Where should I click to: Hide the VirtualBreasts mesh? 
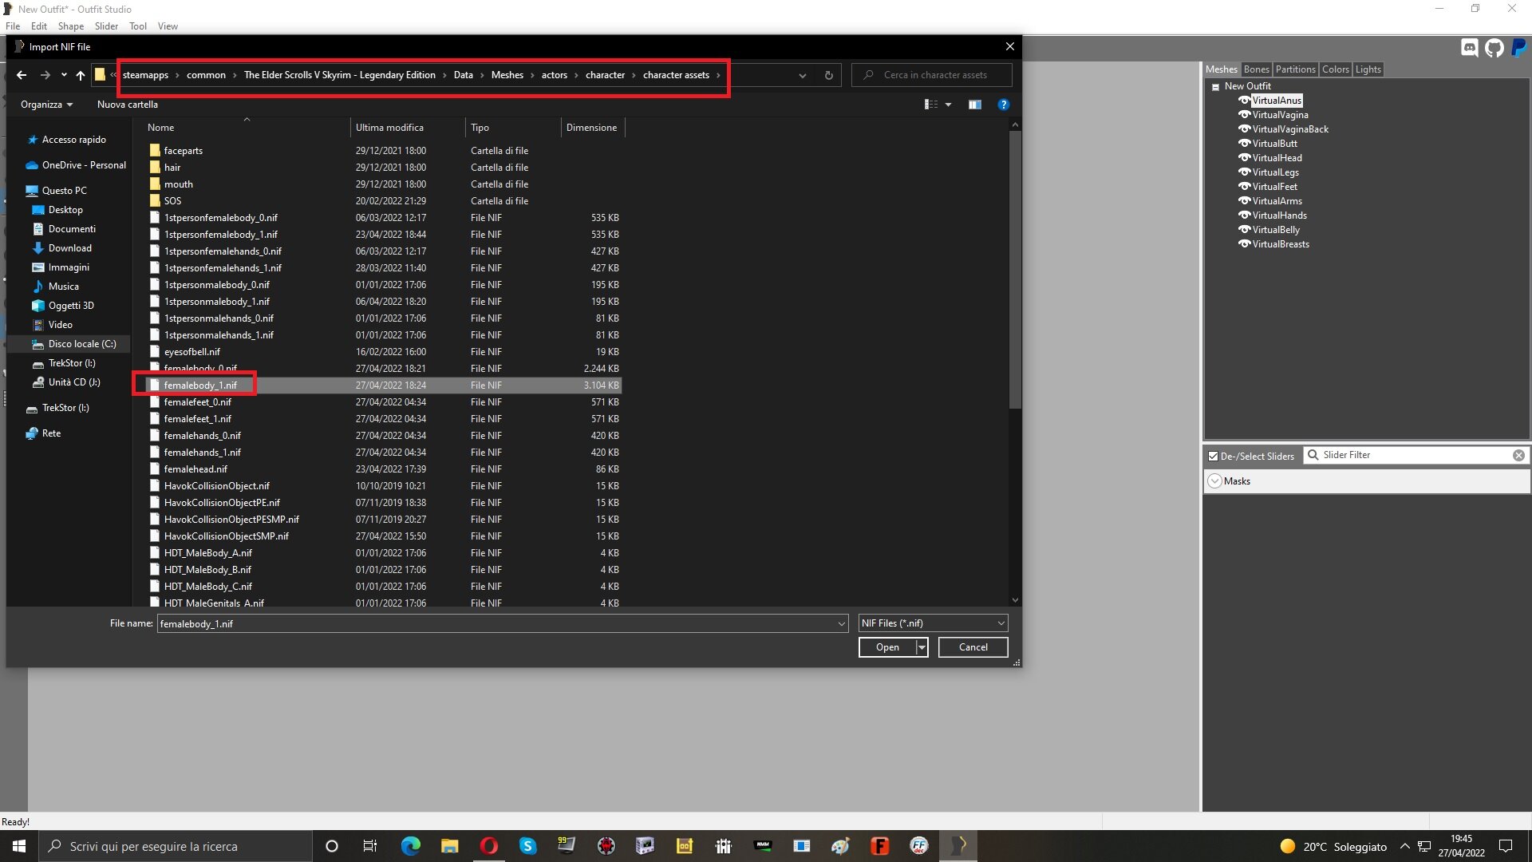1244,244
